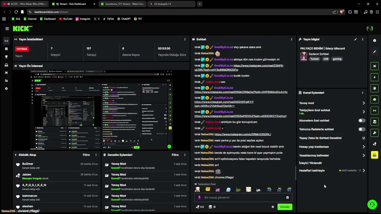This screenshot has height=214, width=381.
Task: Click the Brave shield icon in address bar
Action: coord(342,12)
